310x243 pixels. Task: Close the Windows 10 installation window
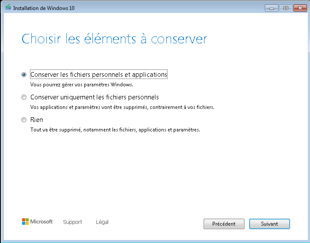pos(300,8)
